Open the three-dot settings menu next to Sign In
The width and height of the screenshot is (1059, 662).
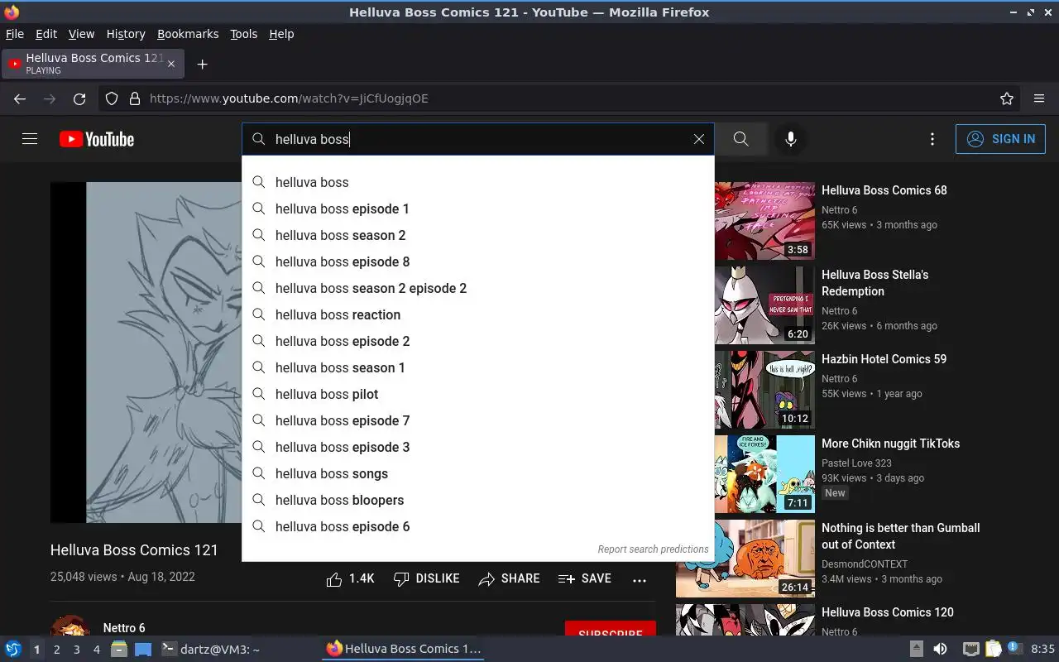coord(932,139)
